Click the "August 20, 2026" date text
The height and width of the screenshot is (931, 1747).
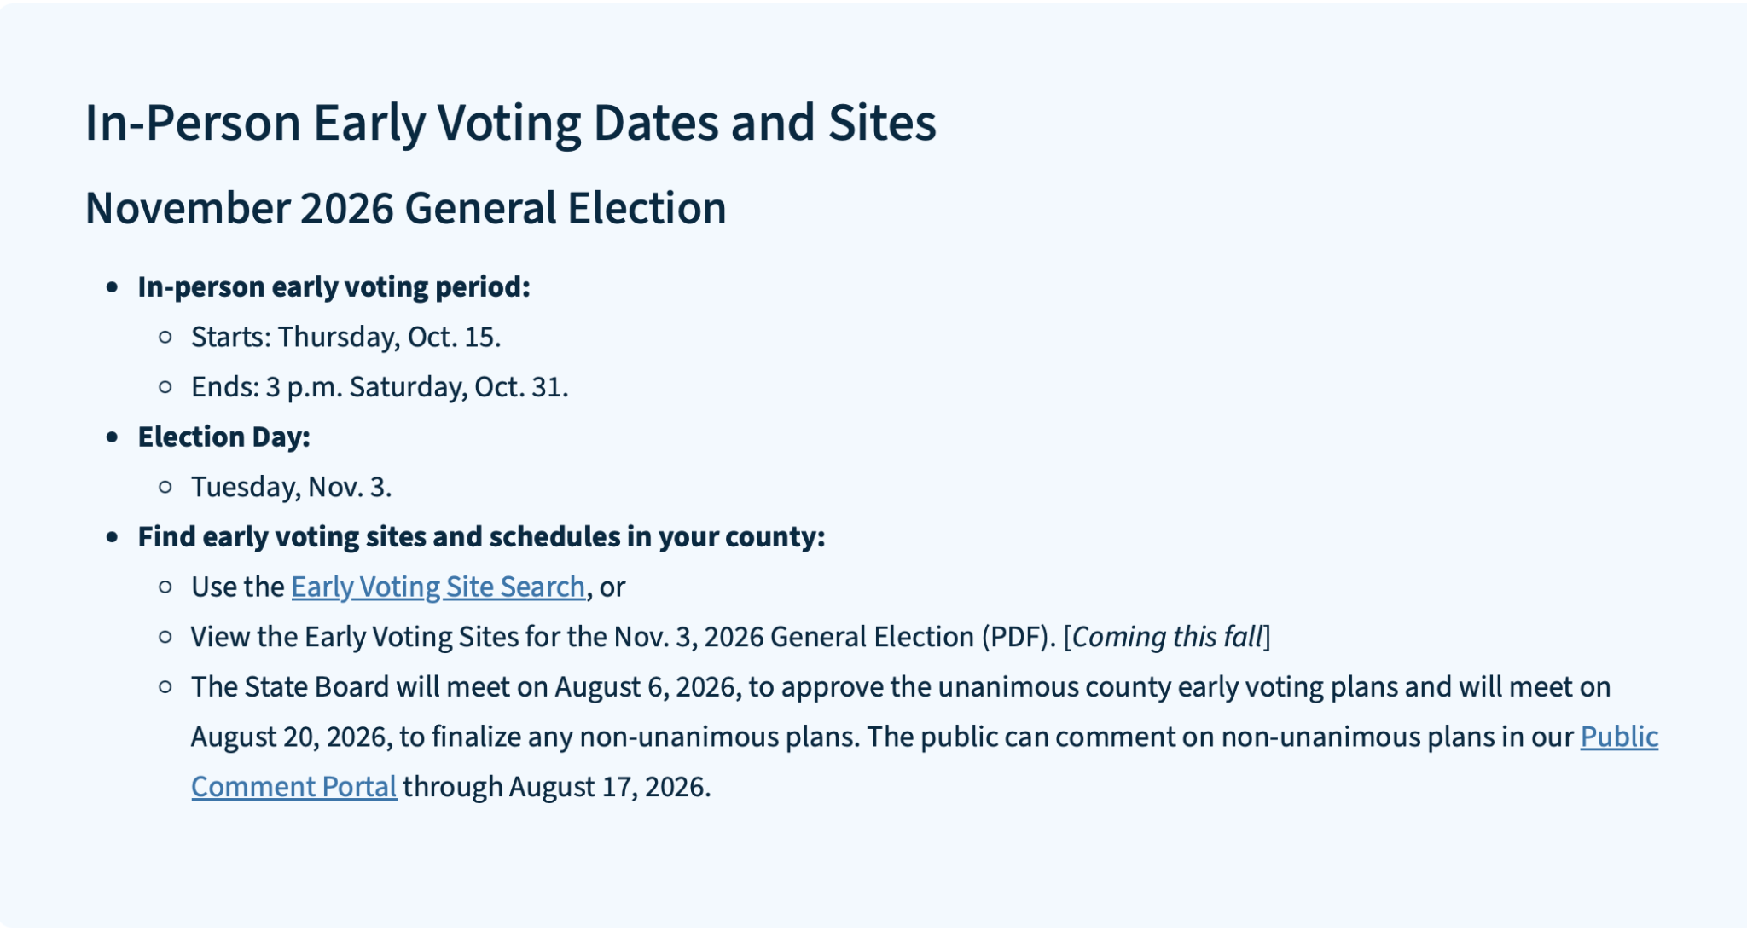tap(292, 737)
